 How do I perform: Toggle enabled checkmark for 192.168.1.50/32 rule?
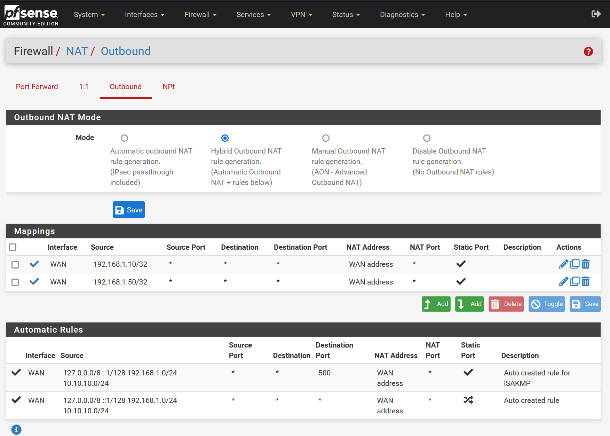pyautogui.click(x=34, y=281)
